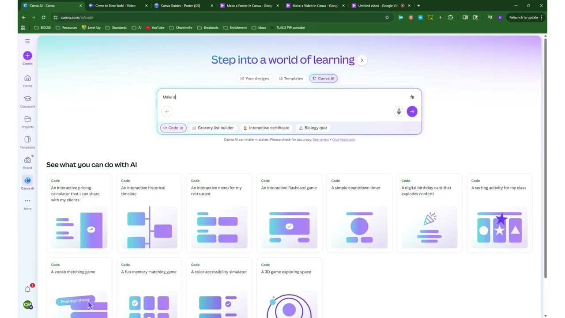The image size is (565, 318).
Task: Go to Home in the Canva sidebar
Action: pyautogui.click(x=27, y=81)
